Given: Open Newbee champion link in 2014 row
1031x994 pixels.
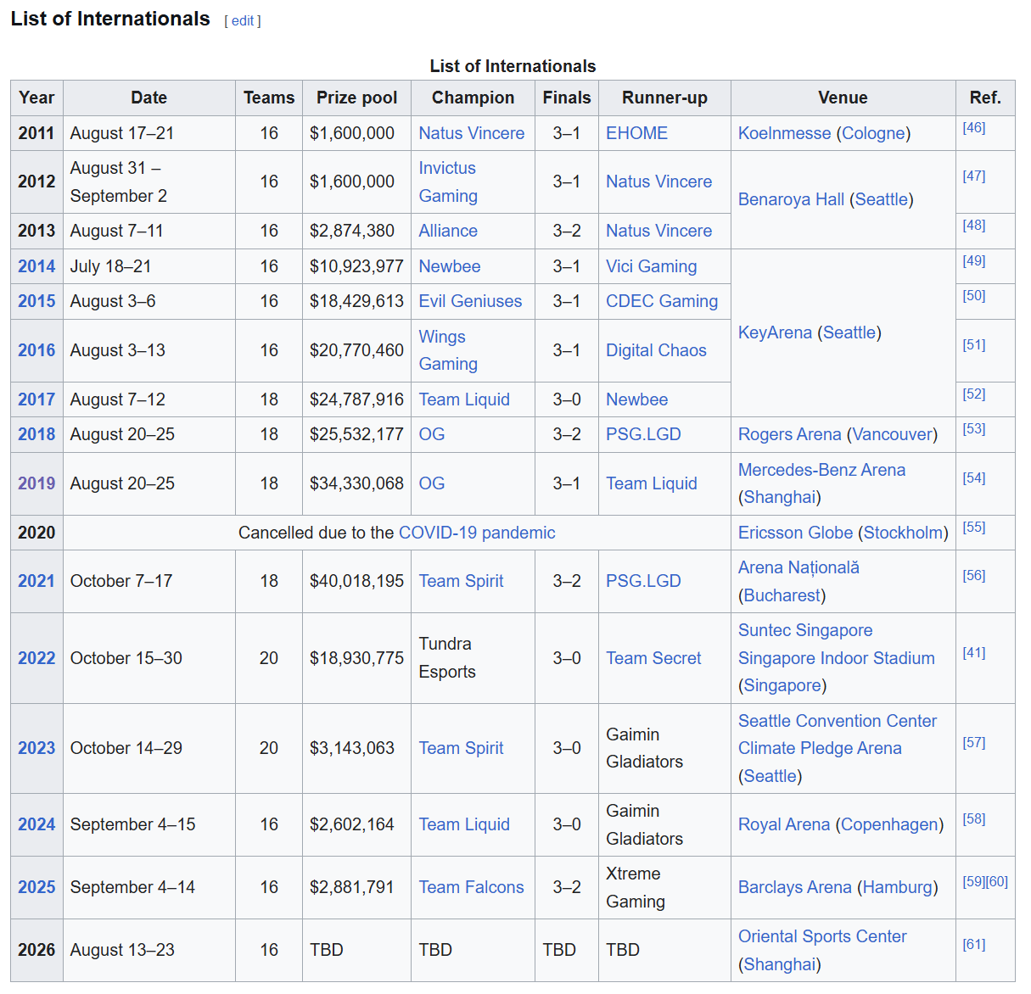Looking at the screenshot, I should (x=450, y=266).
